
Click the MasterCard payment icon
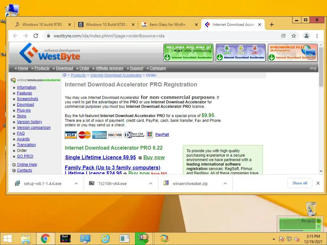click(x=84, y=135)
